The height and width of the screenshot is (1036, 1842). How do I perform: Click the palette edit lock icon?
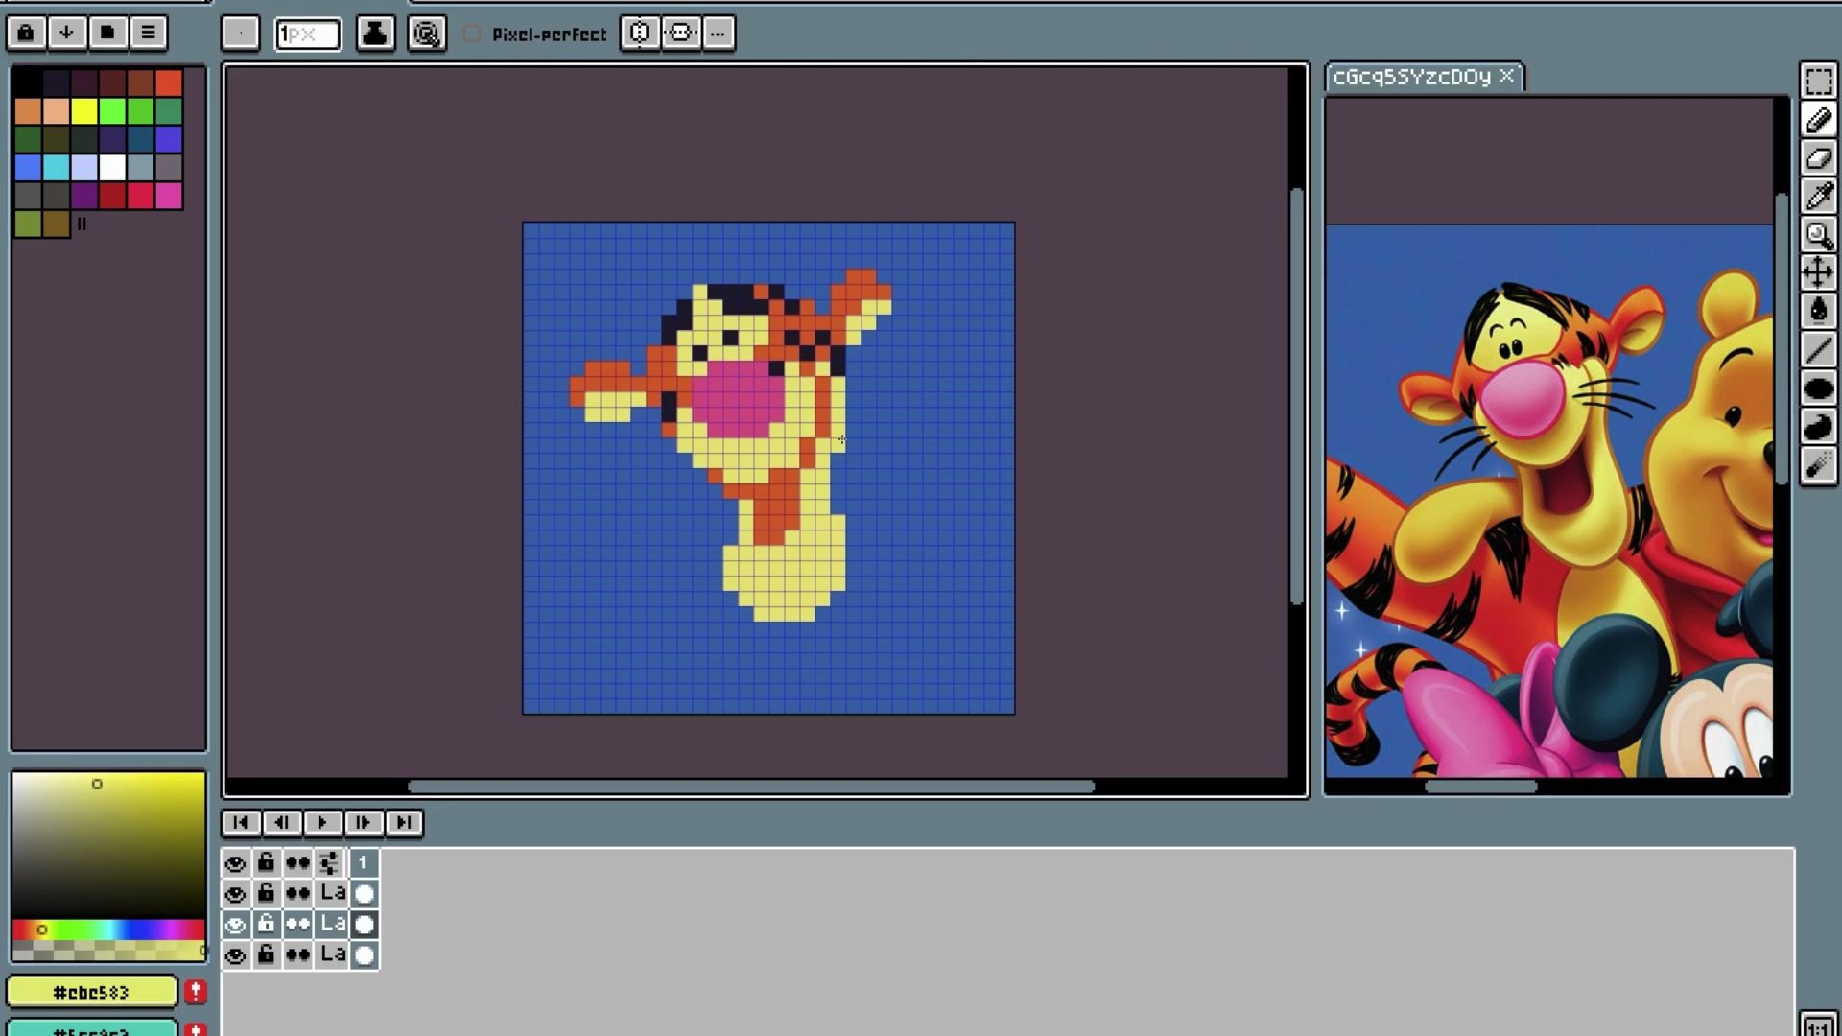tap(26, 33)
